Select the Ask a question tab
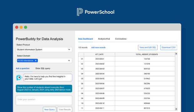 23,68
